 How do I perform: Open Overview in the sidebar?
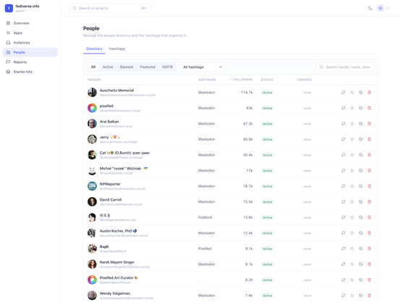pos(30,23)
